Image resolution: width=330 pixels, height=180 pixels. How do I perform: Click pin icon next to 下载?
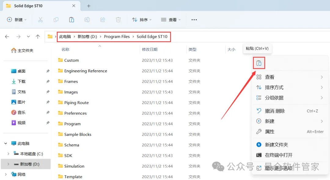point(48,81)
